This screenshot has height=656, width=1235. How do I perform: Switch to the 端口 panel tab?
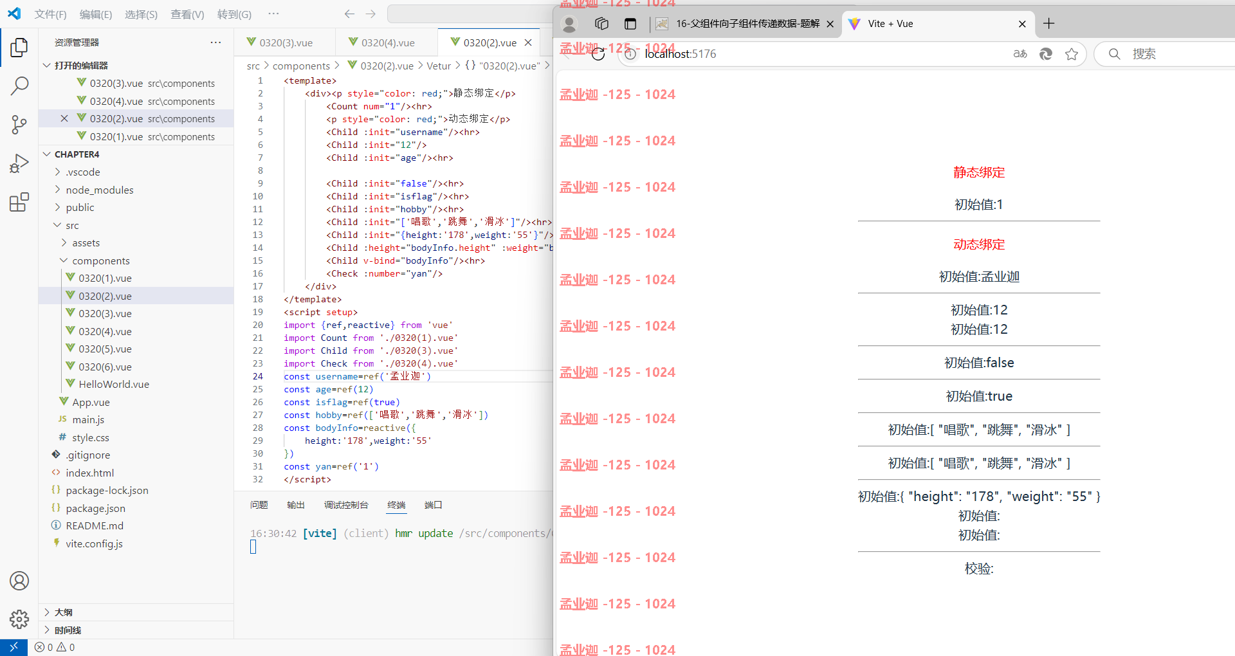434,505
